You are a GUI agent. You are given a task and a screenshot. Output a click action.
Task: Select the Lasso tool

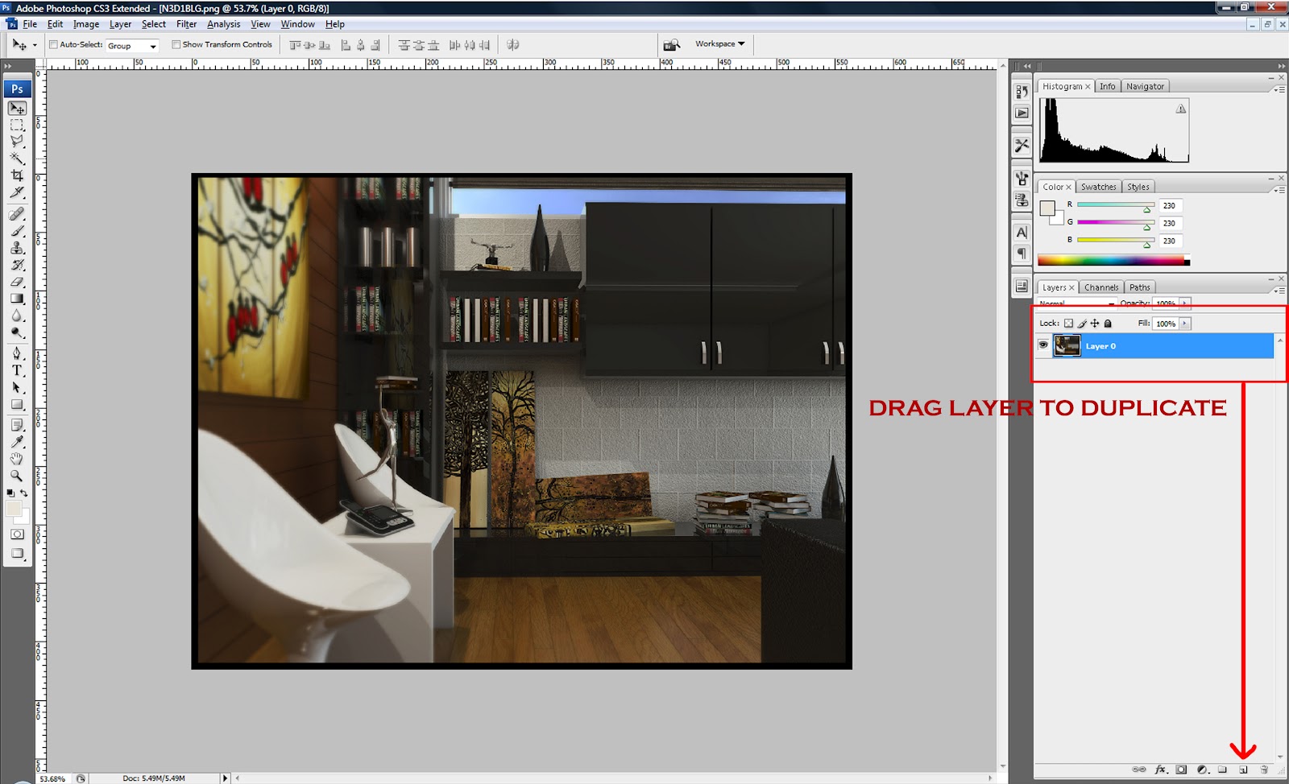tap(17, 140)
